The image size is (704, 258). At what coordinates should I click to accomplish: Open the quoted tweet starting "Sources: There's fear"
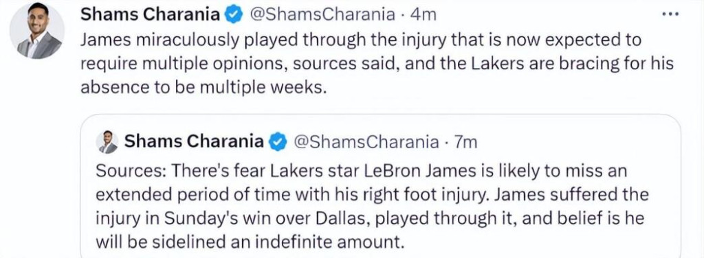coord(380,186)
